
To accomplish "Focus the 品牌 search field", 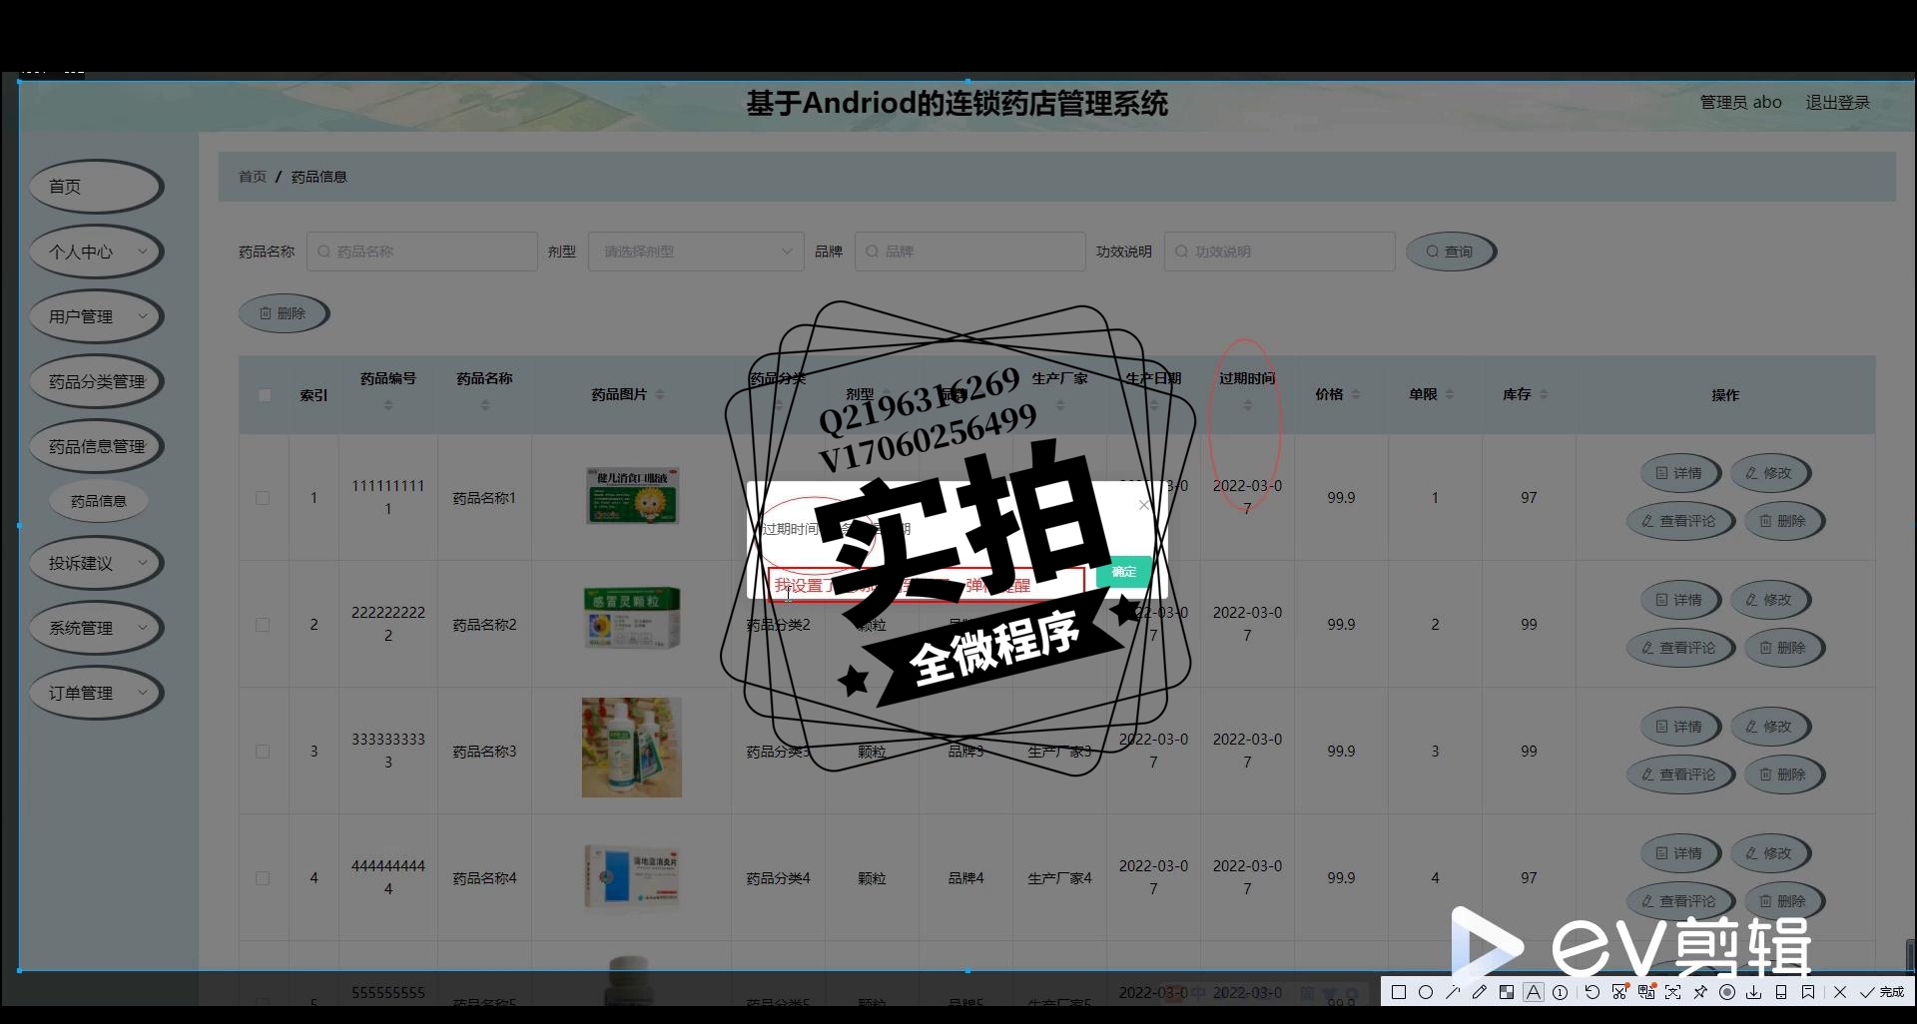I will 969,252.
